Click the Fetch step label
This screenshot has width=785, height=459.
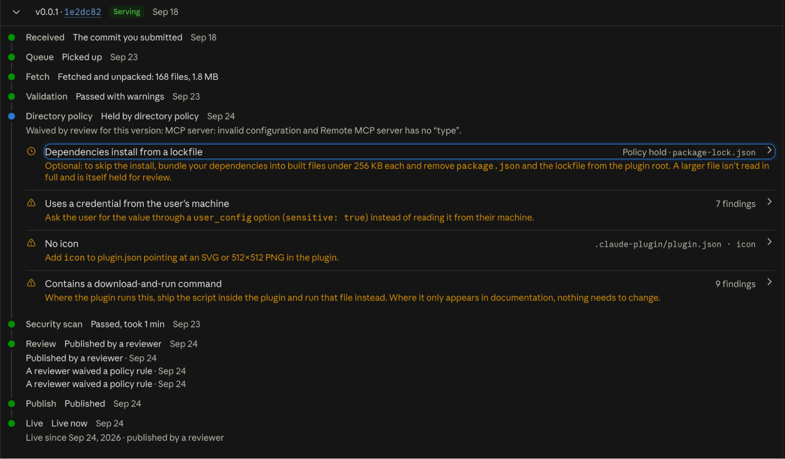point(38,77)
